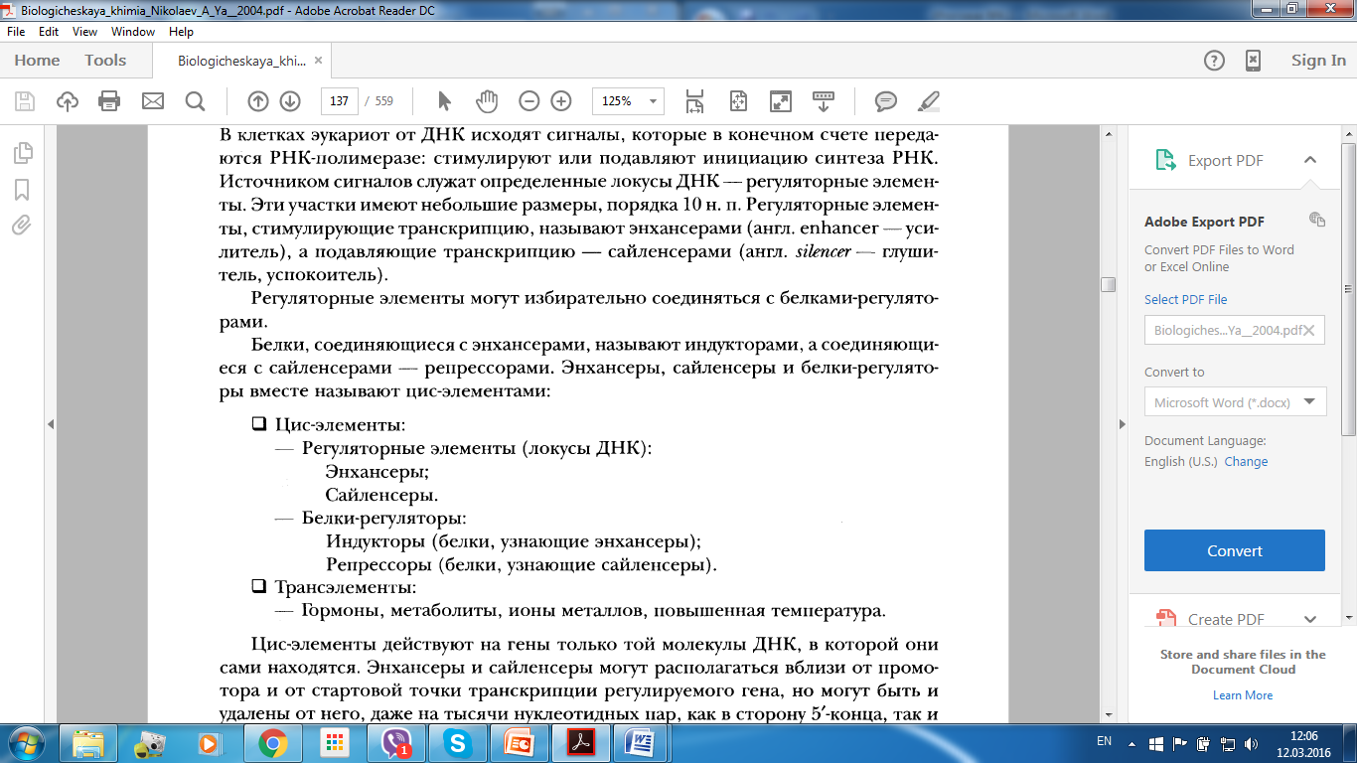Print the document using the printer icon
This screenshot has height=763, width=1357.
[109, 100]
